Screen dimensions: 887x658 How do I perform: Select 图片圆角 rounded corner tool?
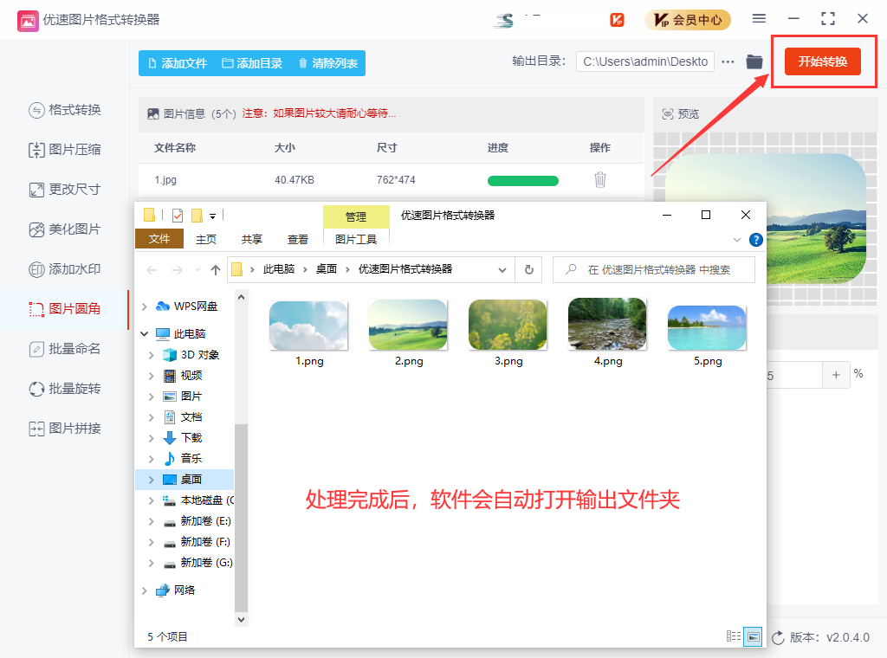(x=65, y=309)
